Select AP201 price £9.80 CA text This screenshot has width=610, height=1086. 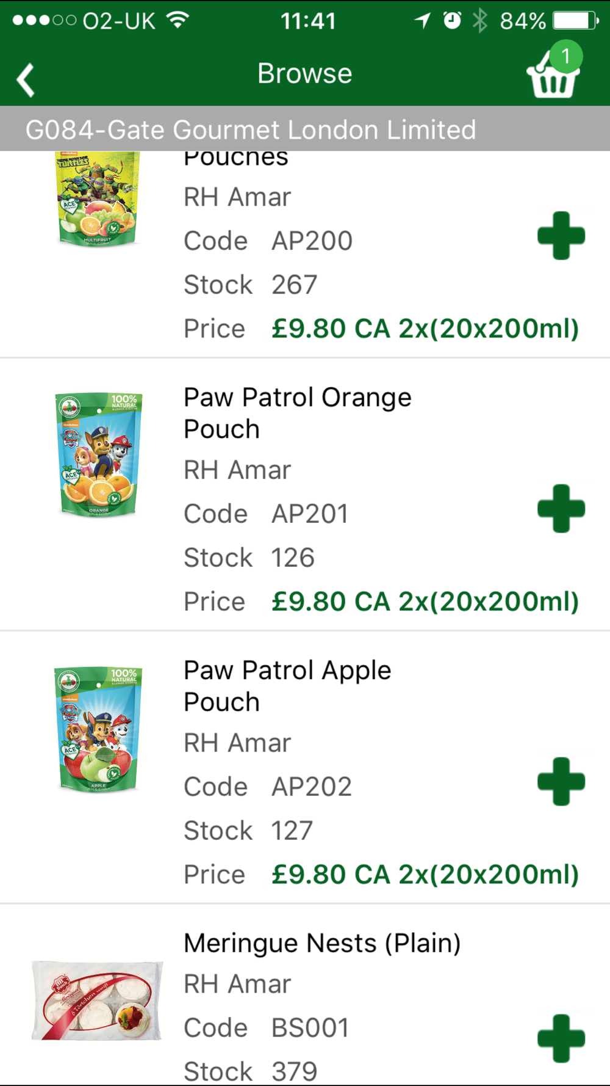point(331,602)
